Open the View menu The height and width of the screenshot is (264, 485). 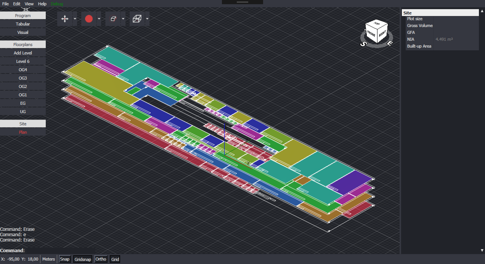coord(29,4)
